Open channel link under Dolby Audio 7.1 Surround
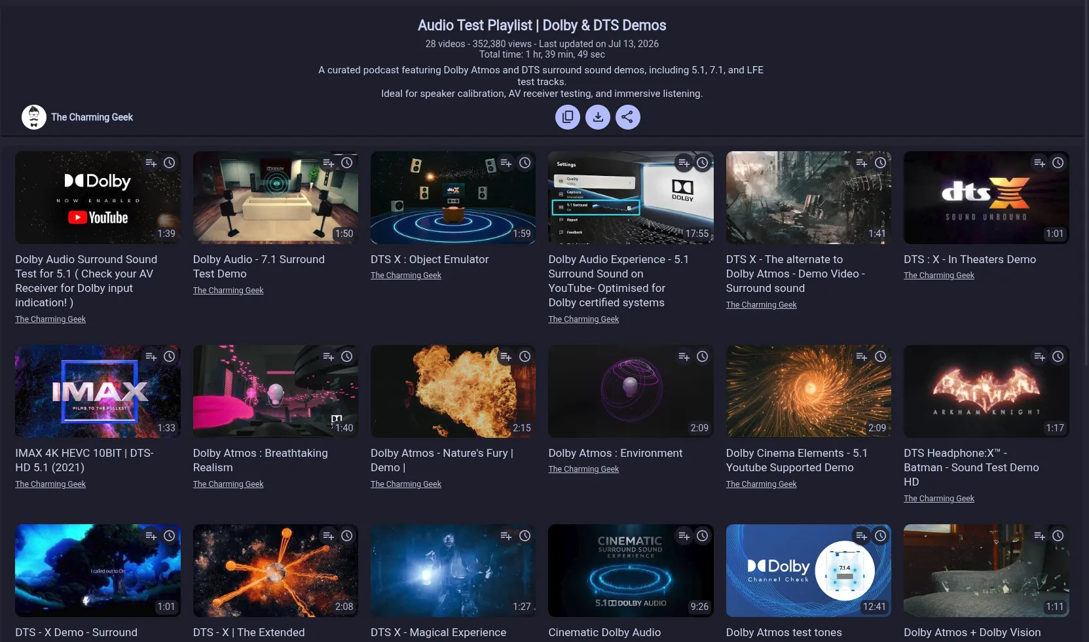The height and width of the screenshot is (642, 1089). [229, 291]
